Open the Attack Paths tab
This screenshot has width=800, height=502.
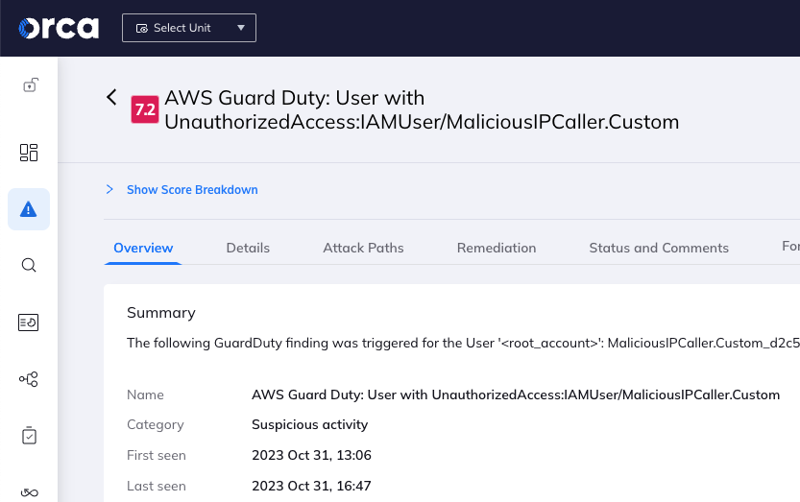pyautogui.click(x=363, y=248)
